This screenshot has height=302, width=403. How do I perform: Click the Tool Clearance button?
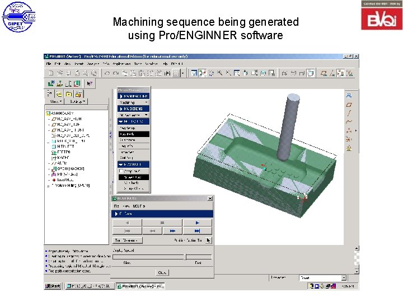click(x=128, y=240)
